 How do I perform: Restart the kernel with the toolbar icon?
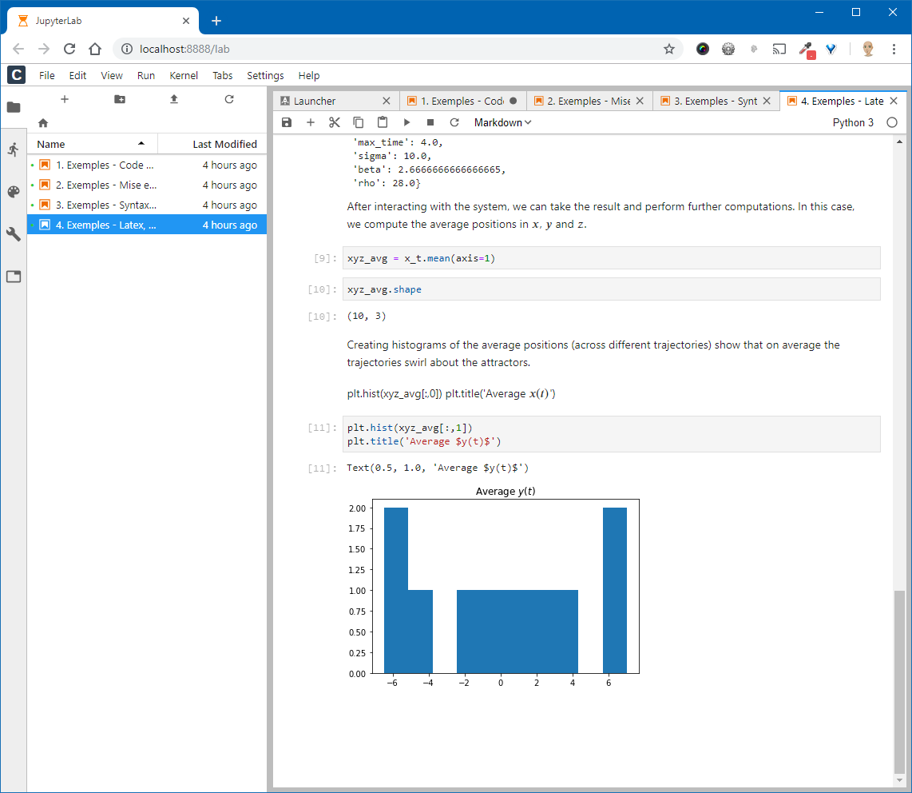pos(454,122)
